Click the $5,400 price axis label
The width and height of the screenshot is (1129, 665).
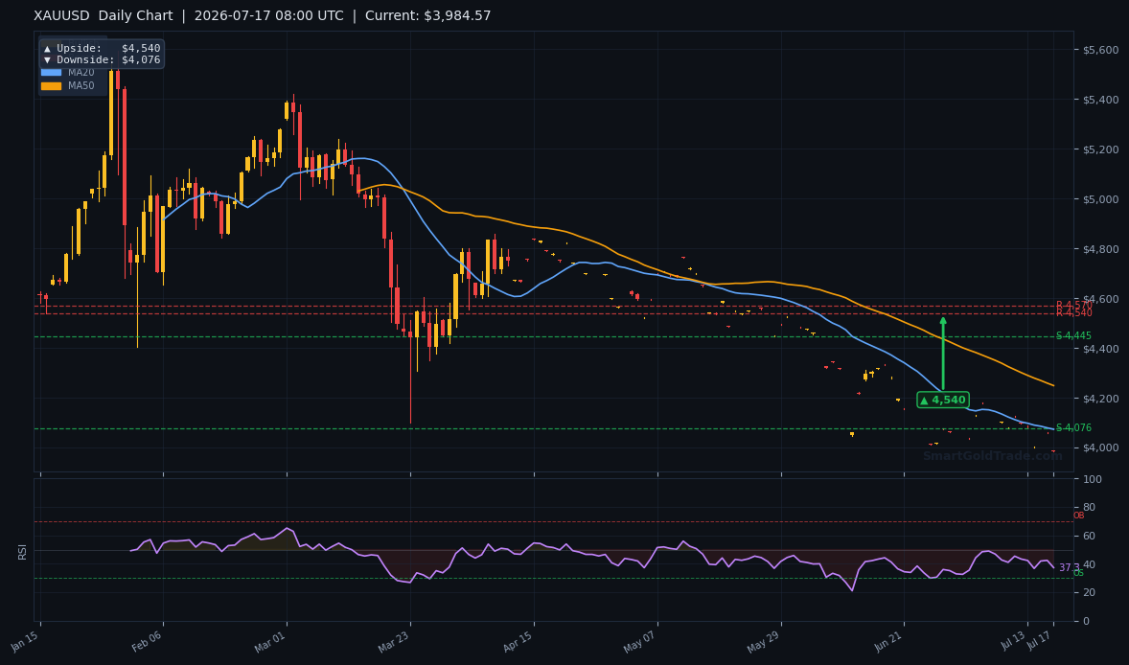1100,100
